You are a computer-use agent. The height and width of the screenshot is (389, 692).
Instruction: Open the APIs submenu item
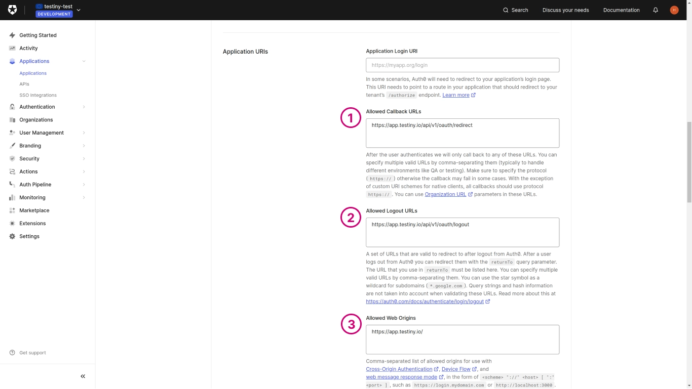(x=24, y=84)
